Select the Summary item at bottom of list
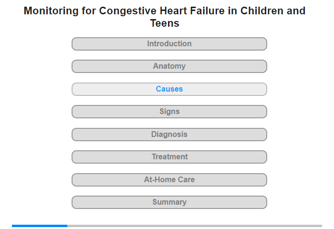Image resolution: width=334 pixels, height=229 pixels. [169, 202]
